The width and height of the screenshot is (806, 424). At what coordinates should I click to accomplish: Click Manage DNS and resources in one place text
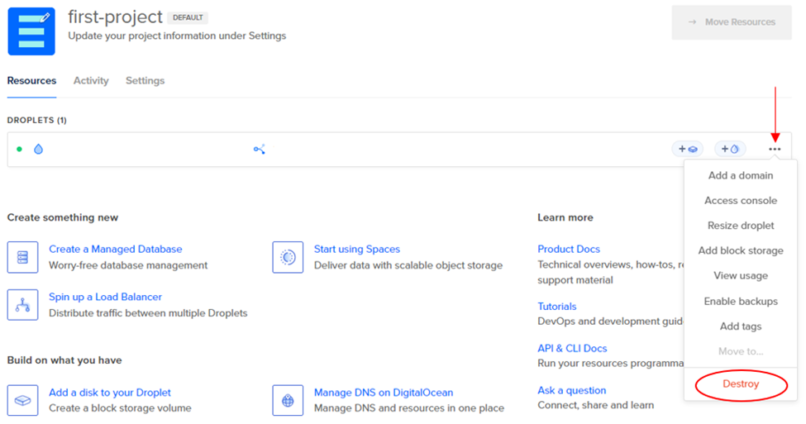pos(409,408)
